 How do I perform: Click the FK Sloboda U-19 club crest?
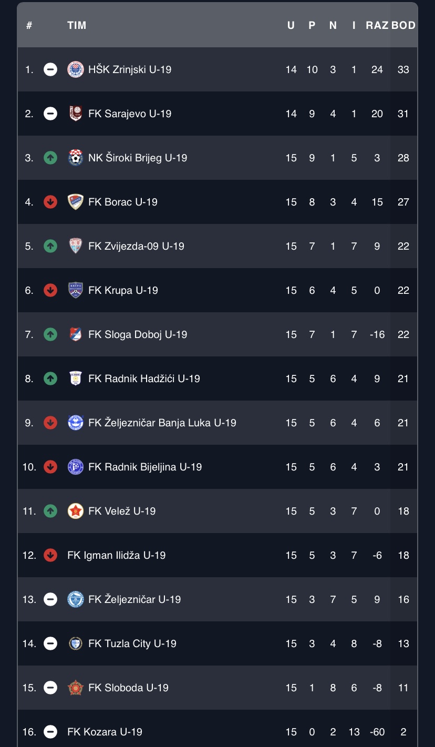coord(76,688)
